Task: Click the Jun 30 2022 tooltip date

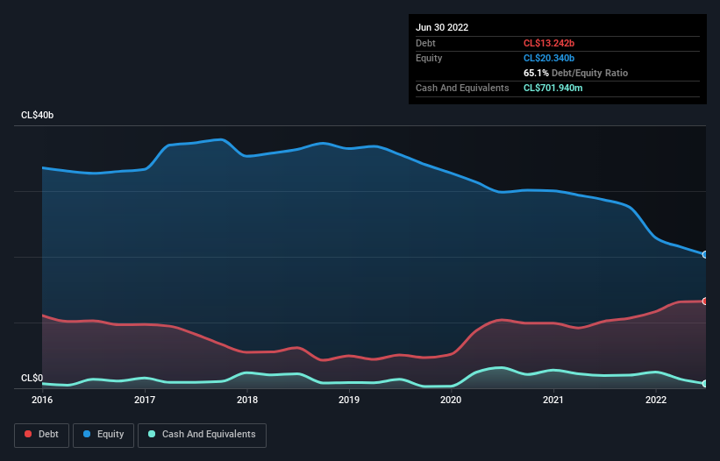Action: point(442,27)
